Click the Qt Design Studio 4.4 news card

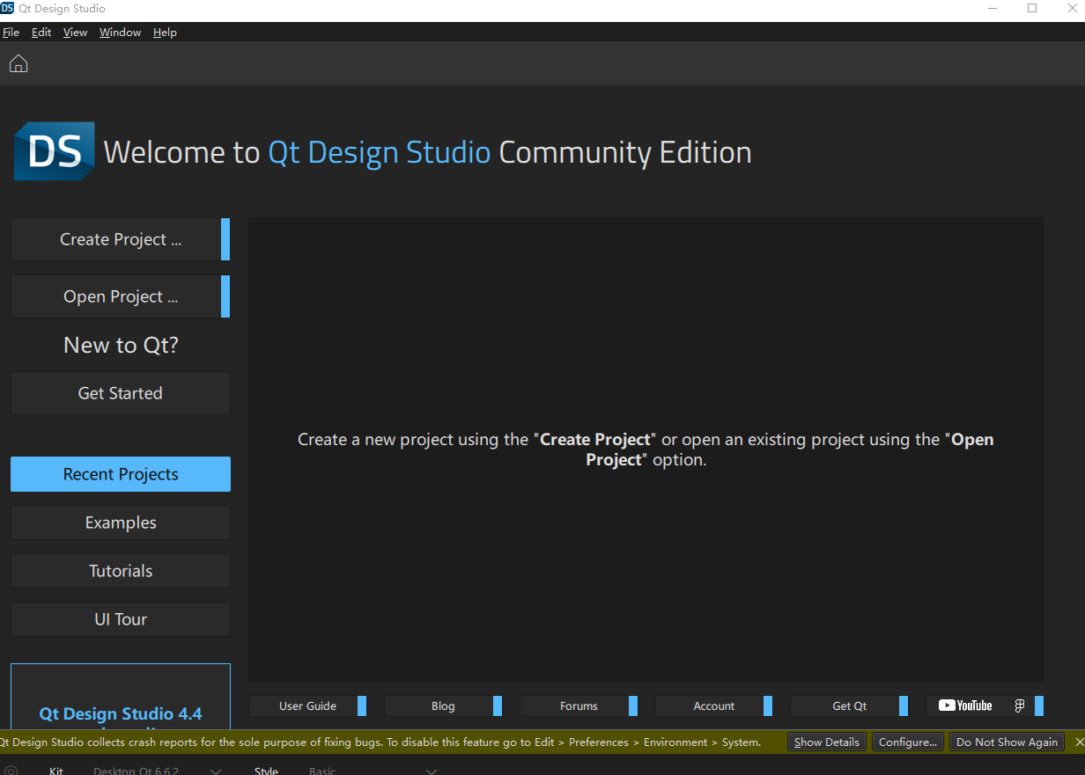pyautogui.click(x=121, y=704)
